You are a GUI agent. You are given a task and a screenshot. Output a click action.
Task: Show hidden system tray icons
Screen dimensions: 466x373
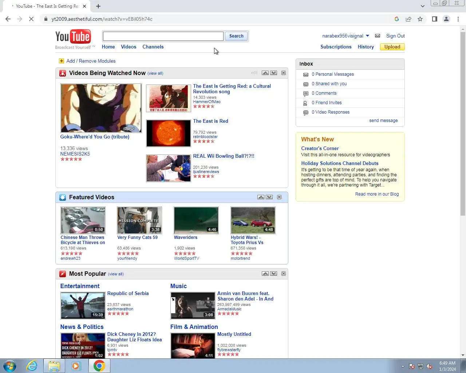(x=403, y=366)
